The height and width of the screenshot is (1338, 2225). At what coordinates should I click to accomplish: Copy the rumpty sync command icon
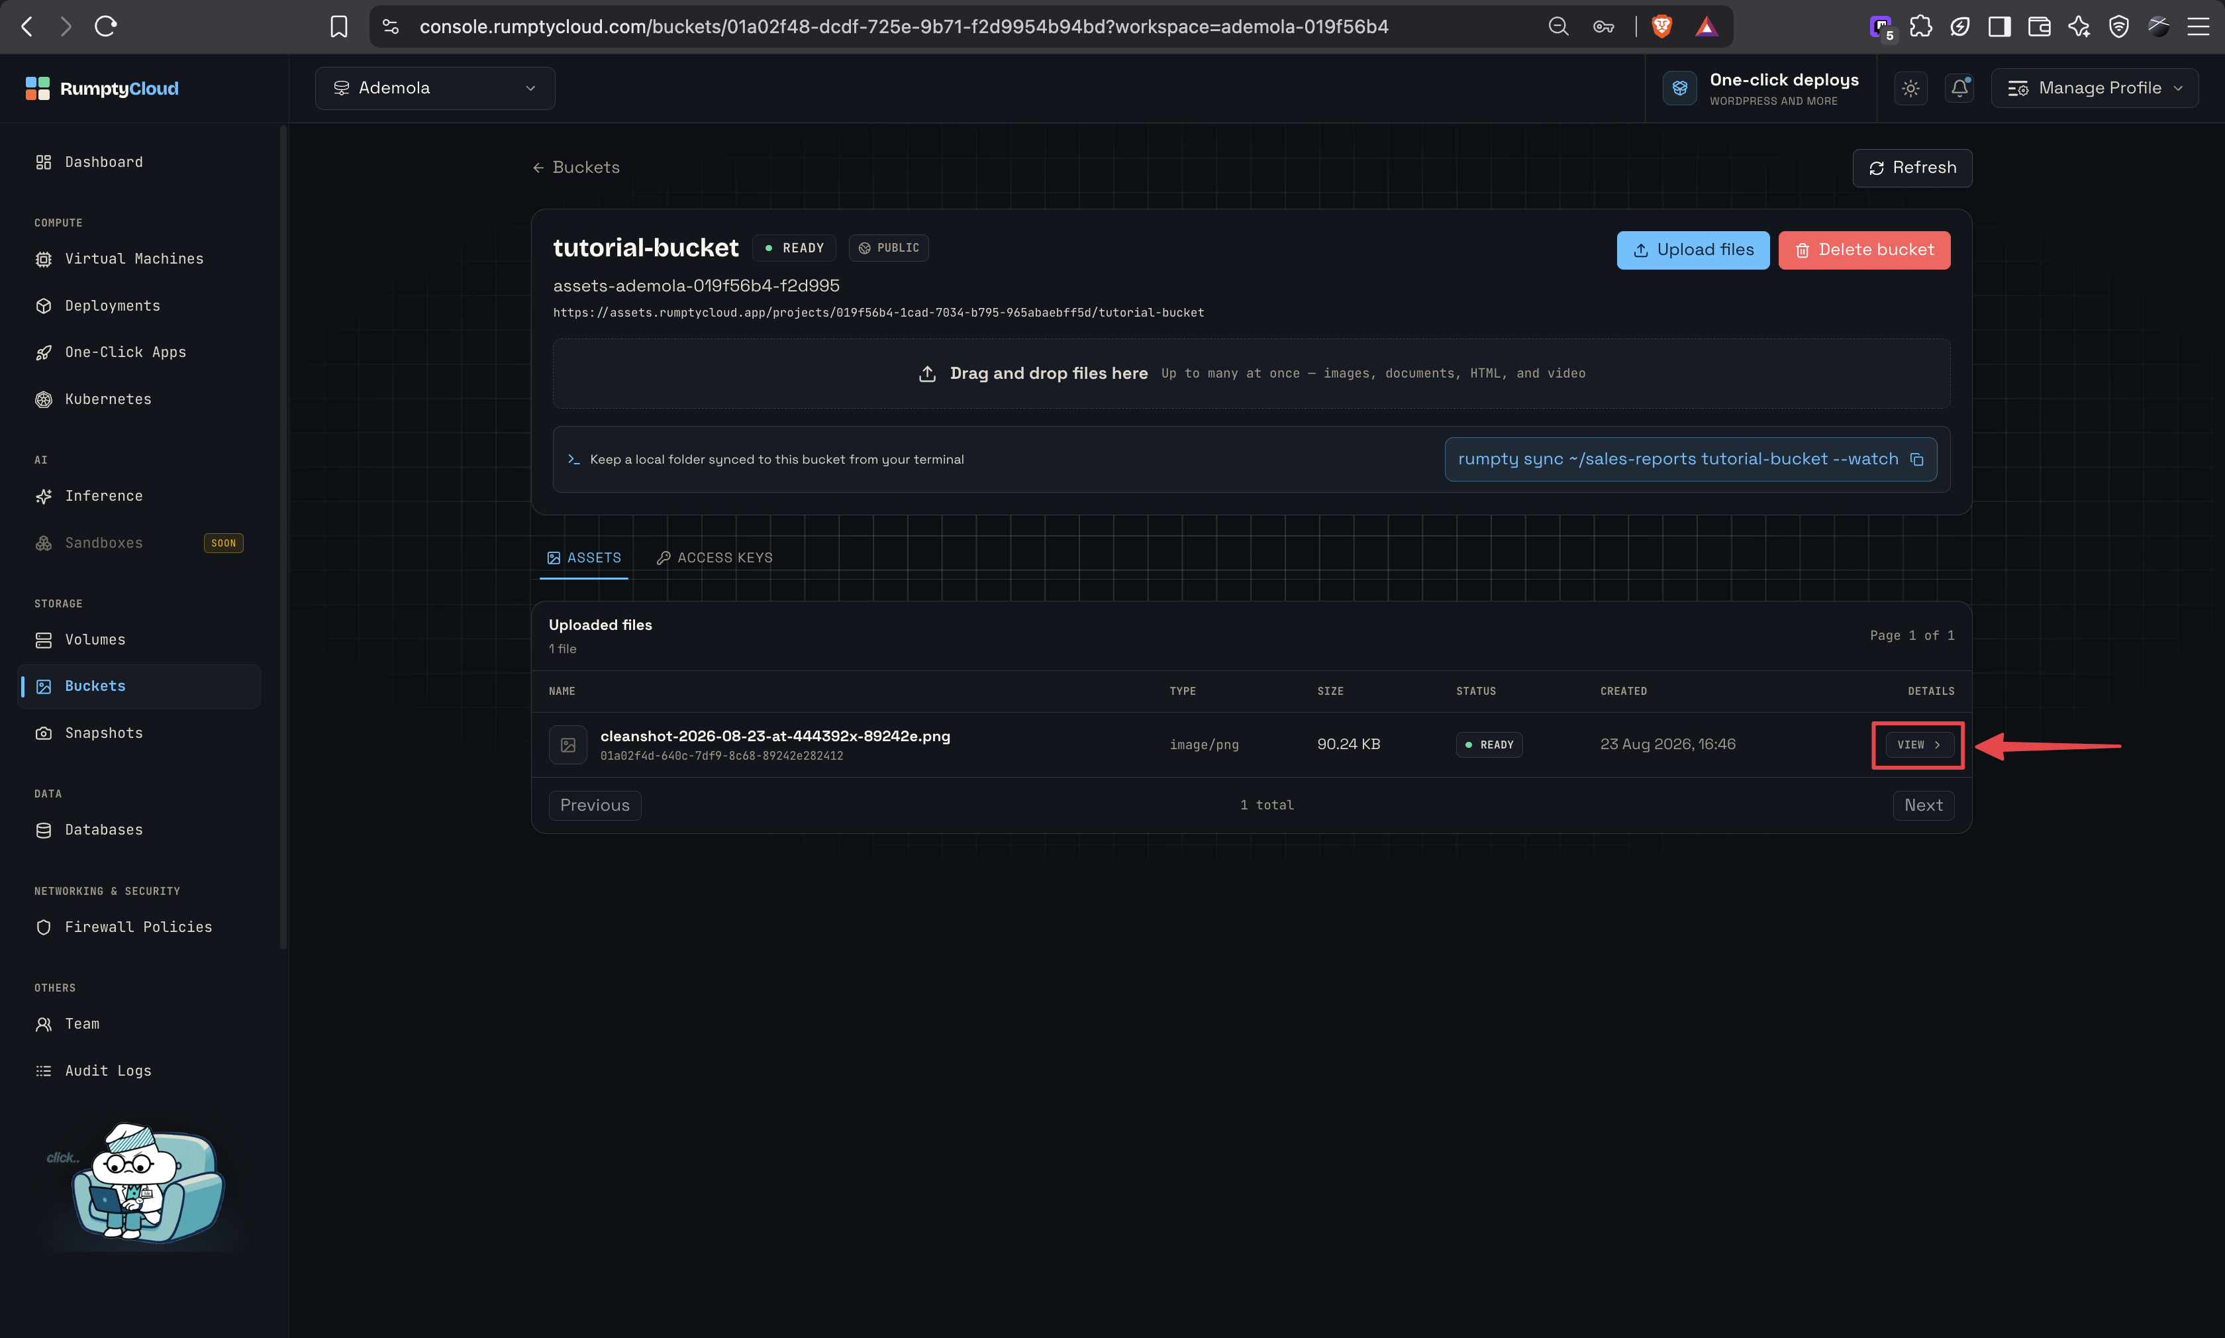(x=1917, y=460)
